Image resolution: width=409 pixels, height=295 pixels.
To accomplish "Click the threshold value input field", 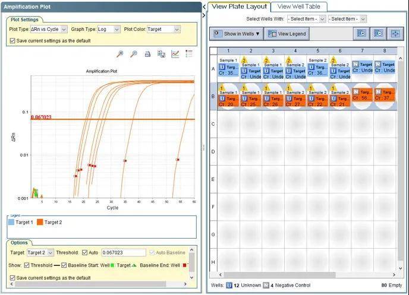I will click(x=122, y=253).
